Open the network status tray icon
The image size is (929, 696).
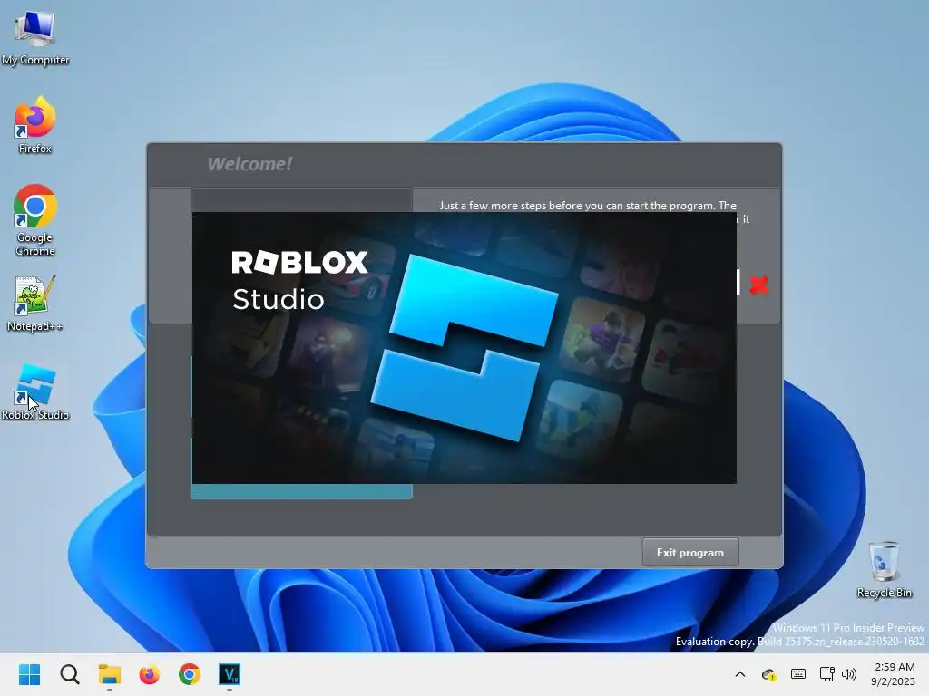coord(827,674)
